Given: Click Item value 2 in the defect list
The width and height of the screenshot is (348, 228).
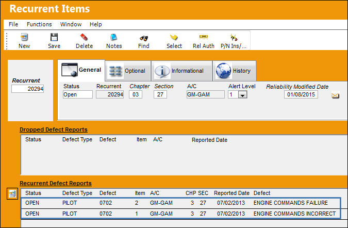Looking at the screenshot, I should point(137,203).
